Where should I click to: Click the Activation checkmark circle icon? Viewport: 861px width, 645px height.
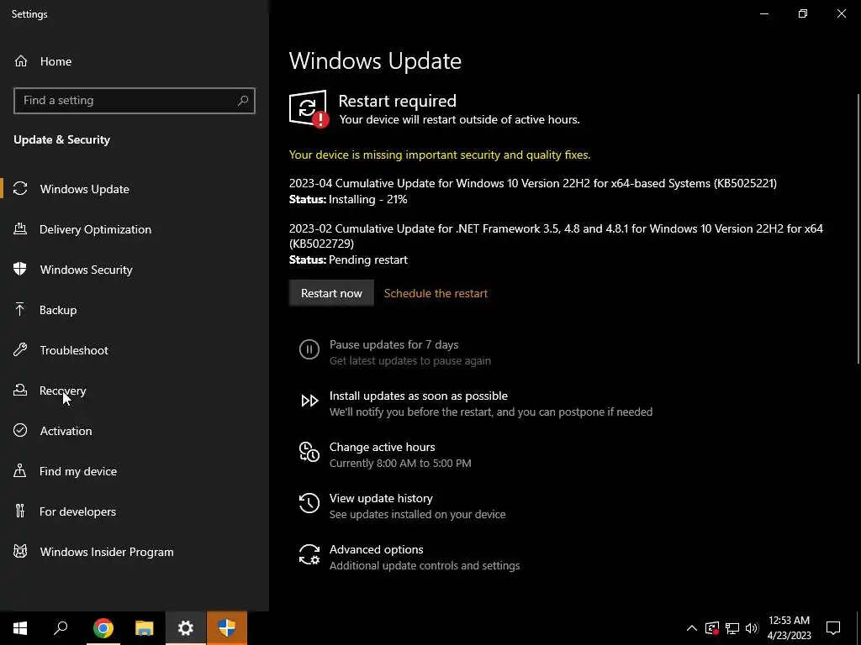[20, 431]
